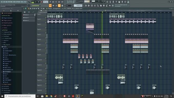Click the tempo display field
Viewport: 174px width, 98px height.
click(x=45, y=2)
